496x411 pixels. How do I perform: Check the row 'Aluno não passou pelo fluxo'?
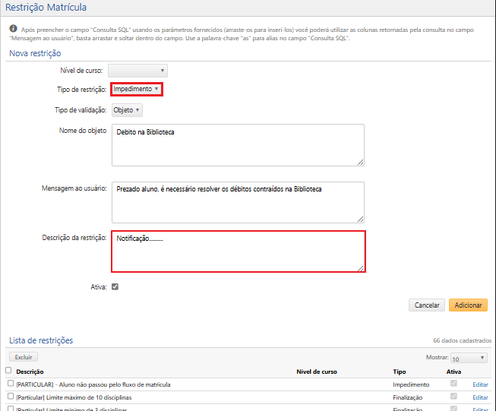11,383
